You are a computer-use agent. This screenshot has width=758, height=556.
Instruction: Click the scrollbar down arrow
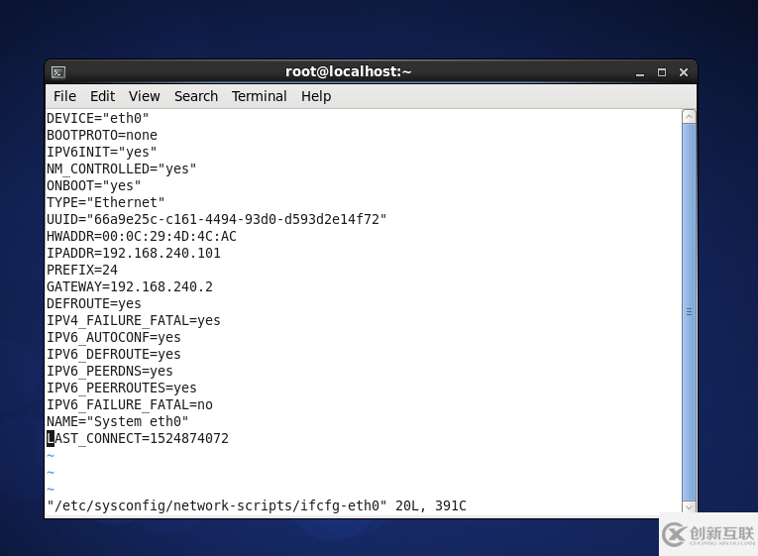coord(689,507)
